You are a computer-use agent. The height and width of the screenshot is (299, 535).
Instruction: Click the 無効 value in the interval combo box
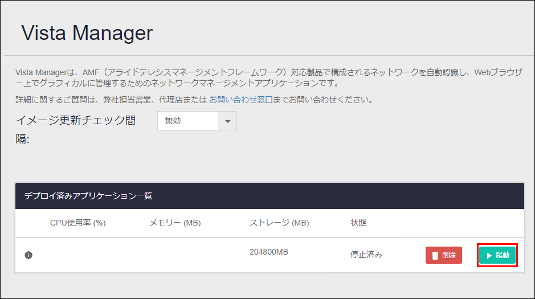(x=187, y=121)
